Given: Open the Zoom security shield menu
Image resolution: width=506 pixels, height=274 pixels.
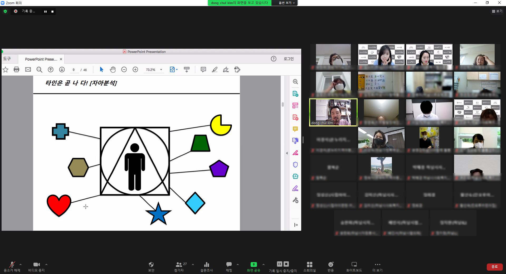Looking at the screenshot, I should coord(151,266).
